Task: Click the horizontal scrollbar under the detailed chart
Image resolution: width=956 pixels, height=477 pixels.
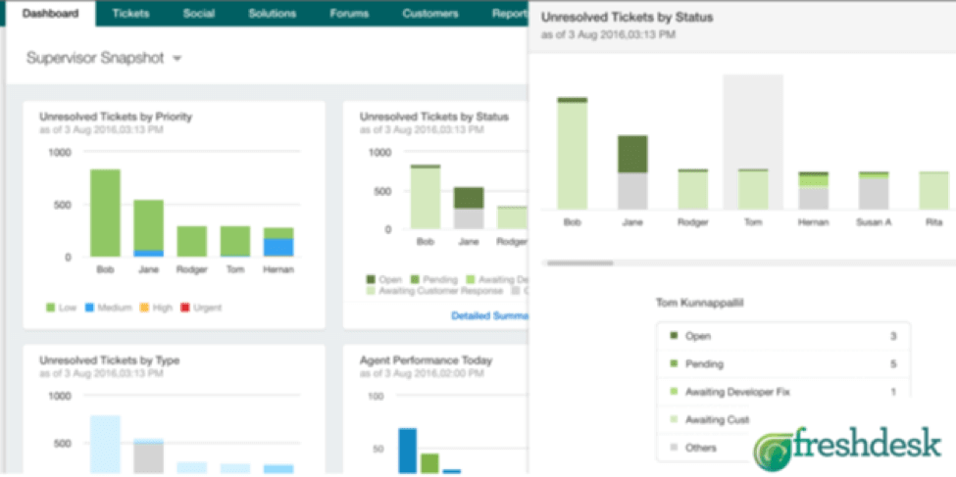Action: pos(579,263)
